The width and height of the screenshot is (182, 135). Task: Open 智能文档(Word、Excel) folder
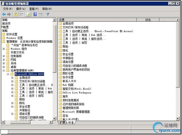coord(77,89)
